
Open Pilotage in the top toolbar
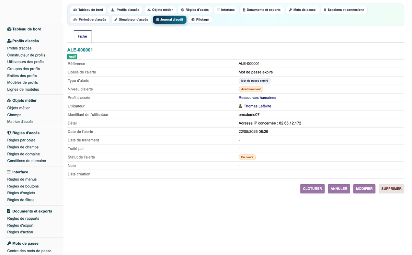click(x=200, y=20)
